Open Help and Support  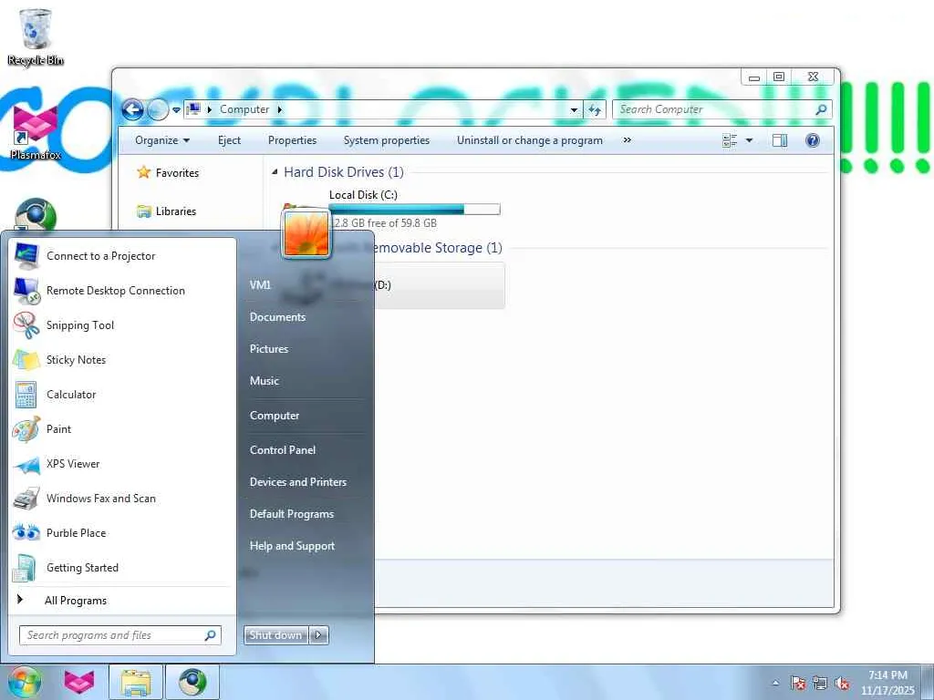tap(292, 546)
